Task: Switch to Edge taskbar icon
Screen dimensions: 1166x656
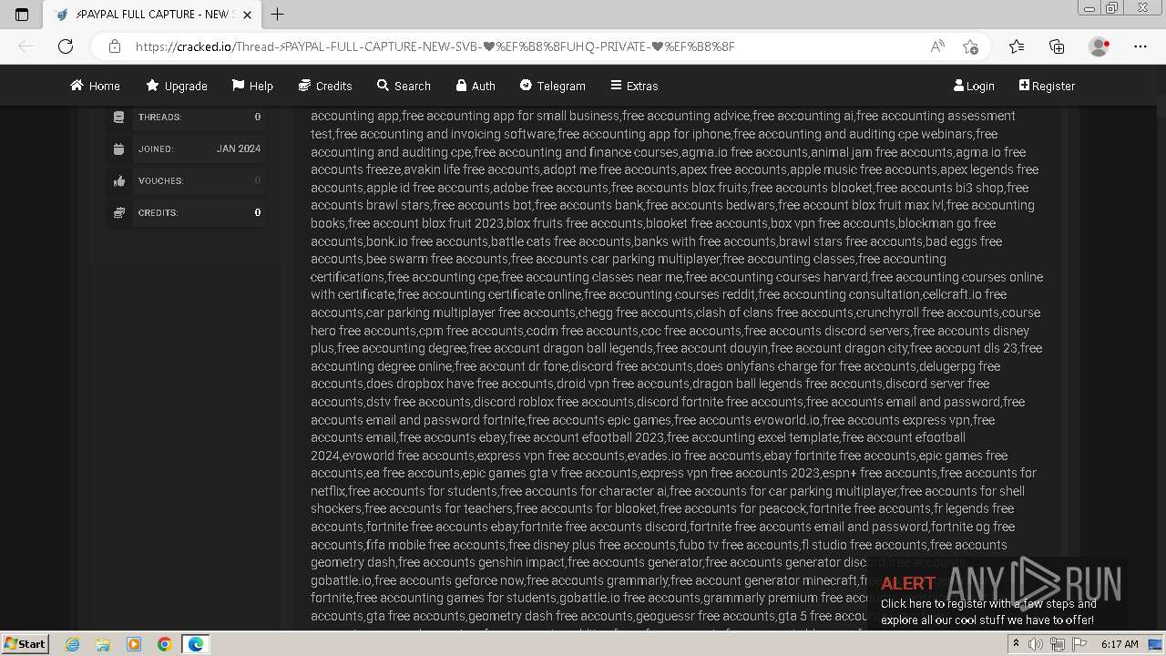Action: tap(196, 644)
